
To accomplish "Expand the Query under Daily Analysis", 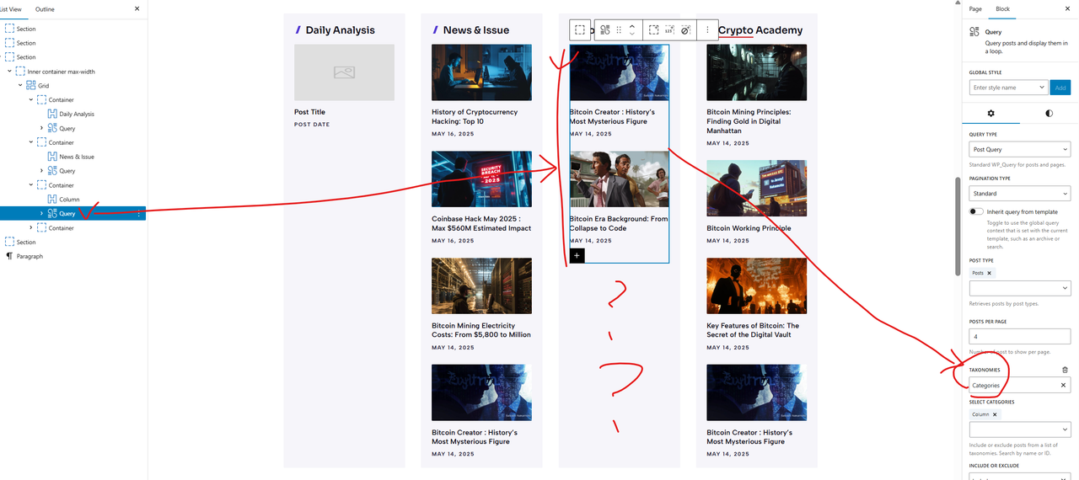I will pos(41,128).
